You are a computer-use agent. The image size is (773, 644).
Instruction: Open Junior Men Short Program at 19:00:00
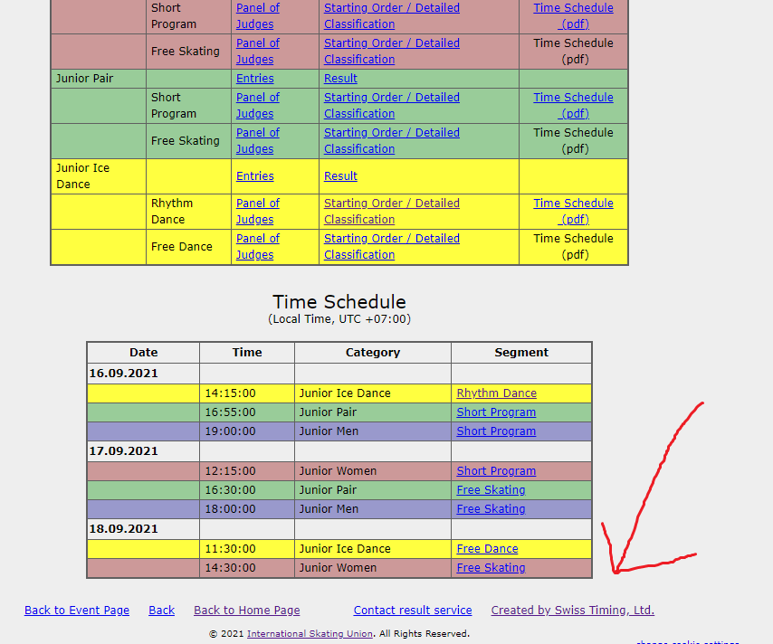[x=496, y=431]
